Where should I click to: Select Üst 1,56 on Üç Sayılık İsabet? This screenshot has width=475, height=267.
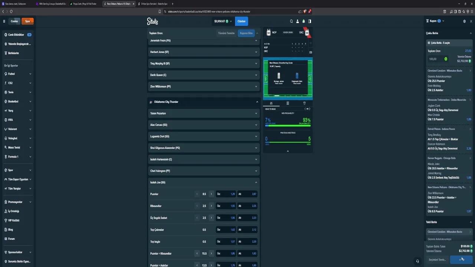(226, 218)
